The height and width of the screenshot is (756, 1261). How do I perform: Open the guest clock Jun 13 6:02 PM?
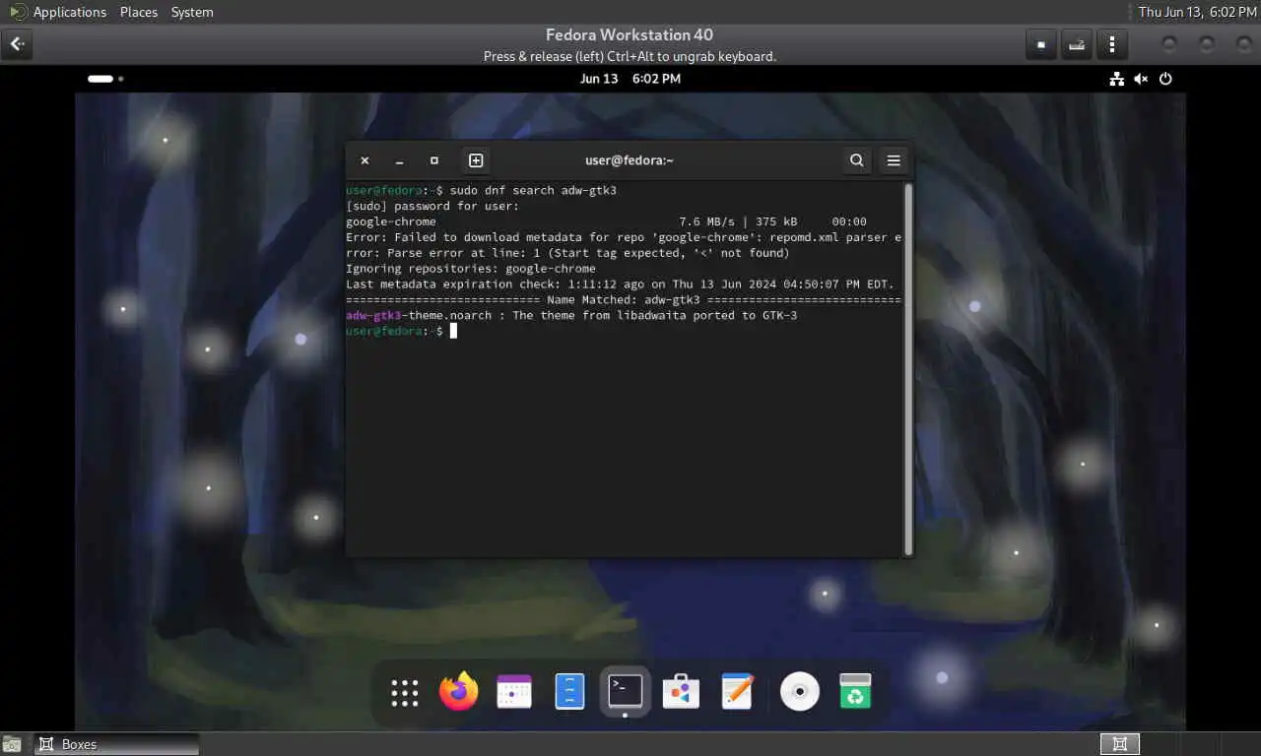coord(630,79)
